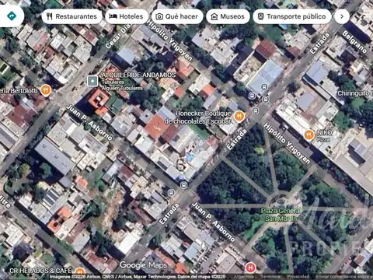Open the Bertolotti restaurant orange marker
This screenshot has width=373, height=280.
tap(46, 90)
